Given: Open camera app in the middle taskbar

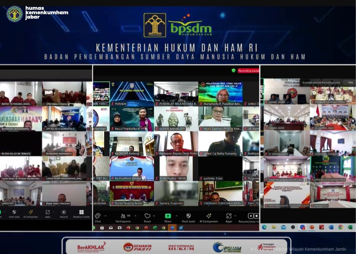Looking at the screenshot, I should [x=120, y=228].
